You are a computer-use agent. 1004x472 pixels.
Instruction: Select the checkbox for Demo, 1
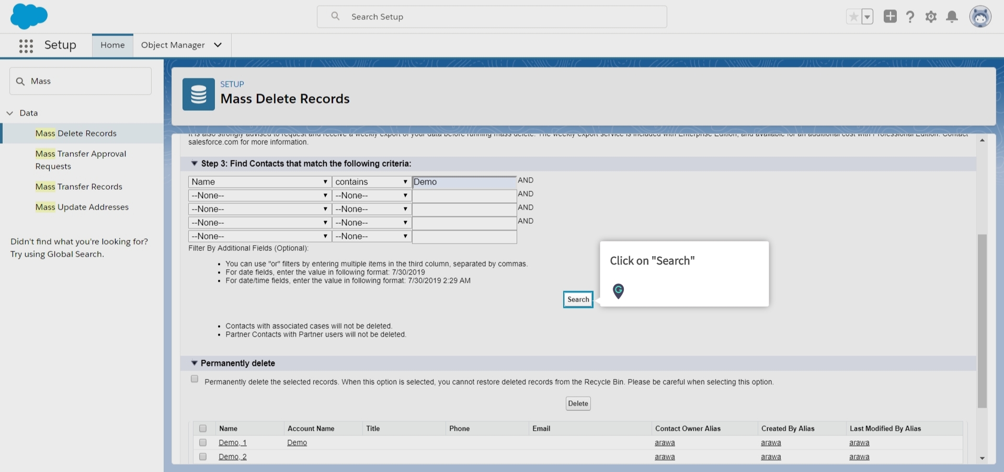pos(202,442)
